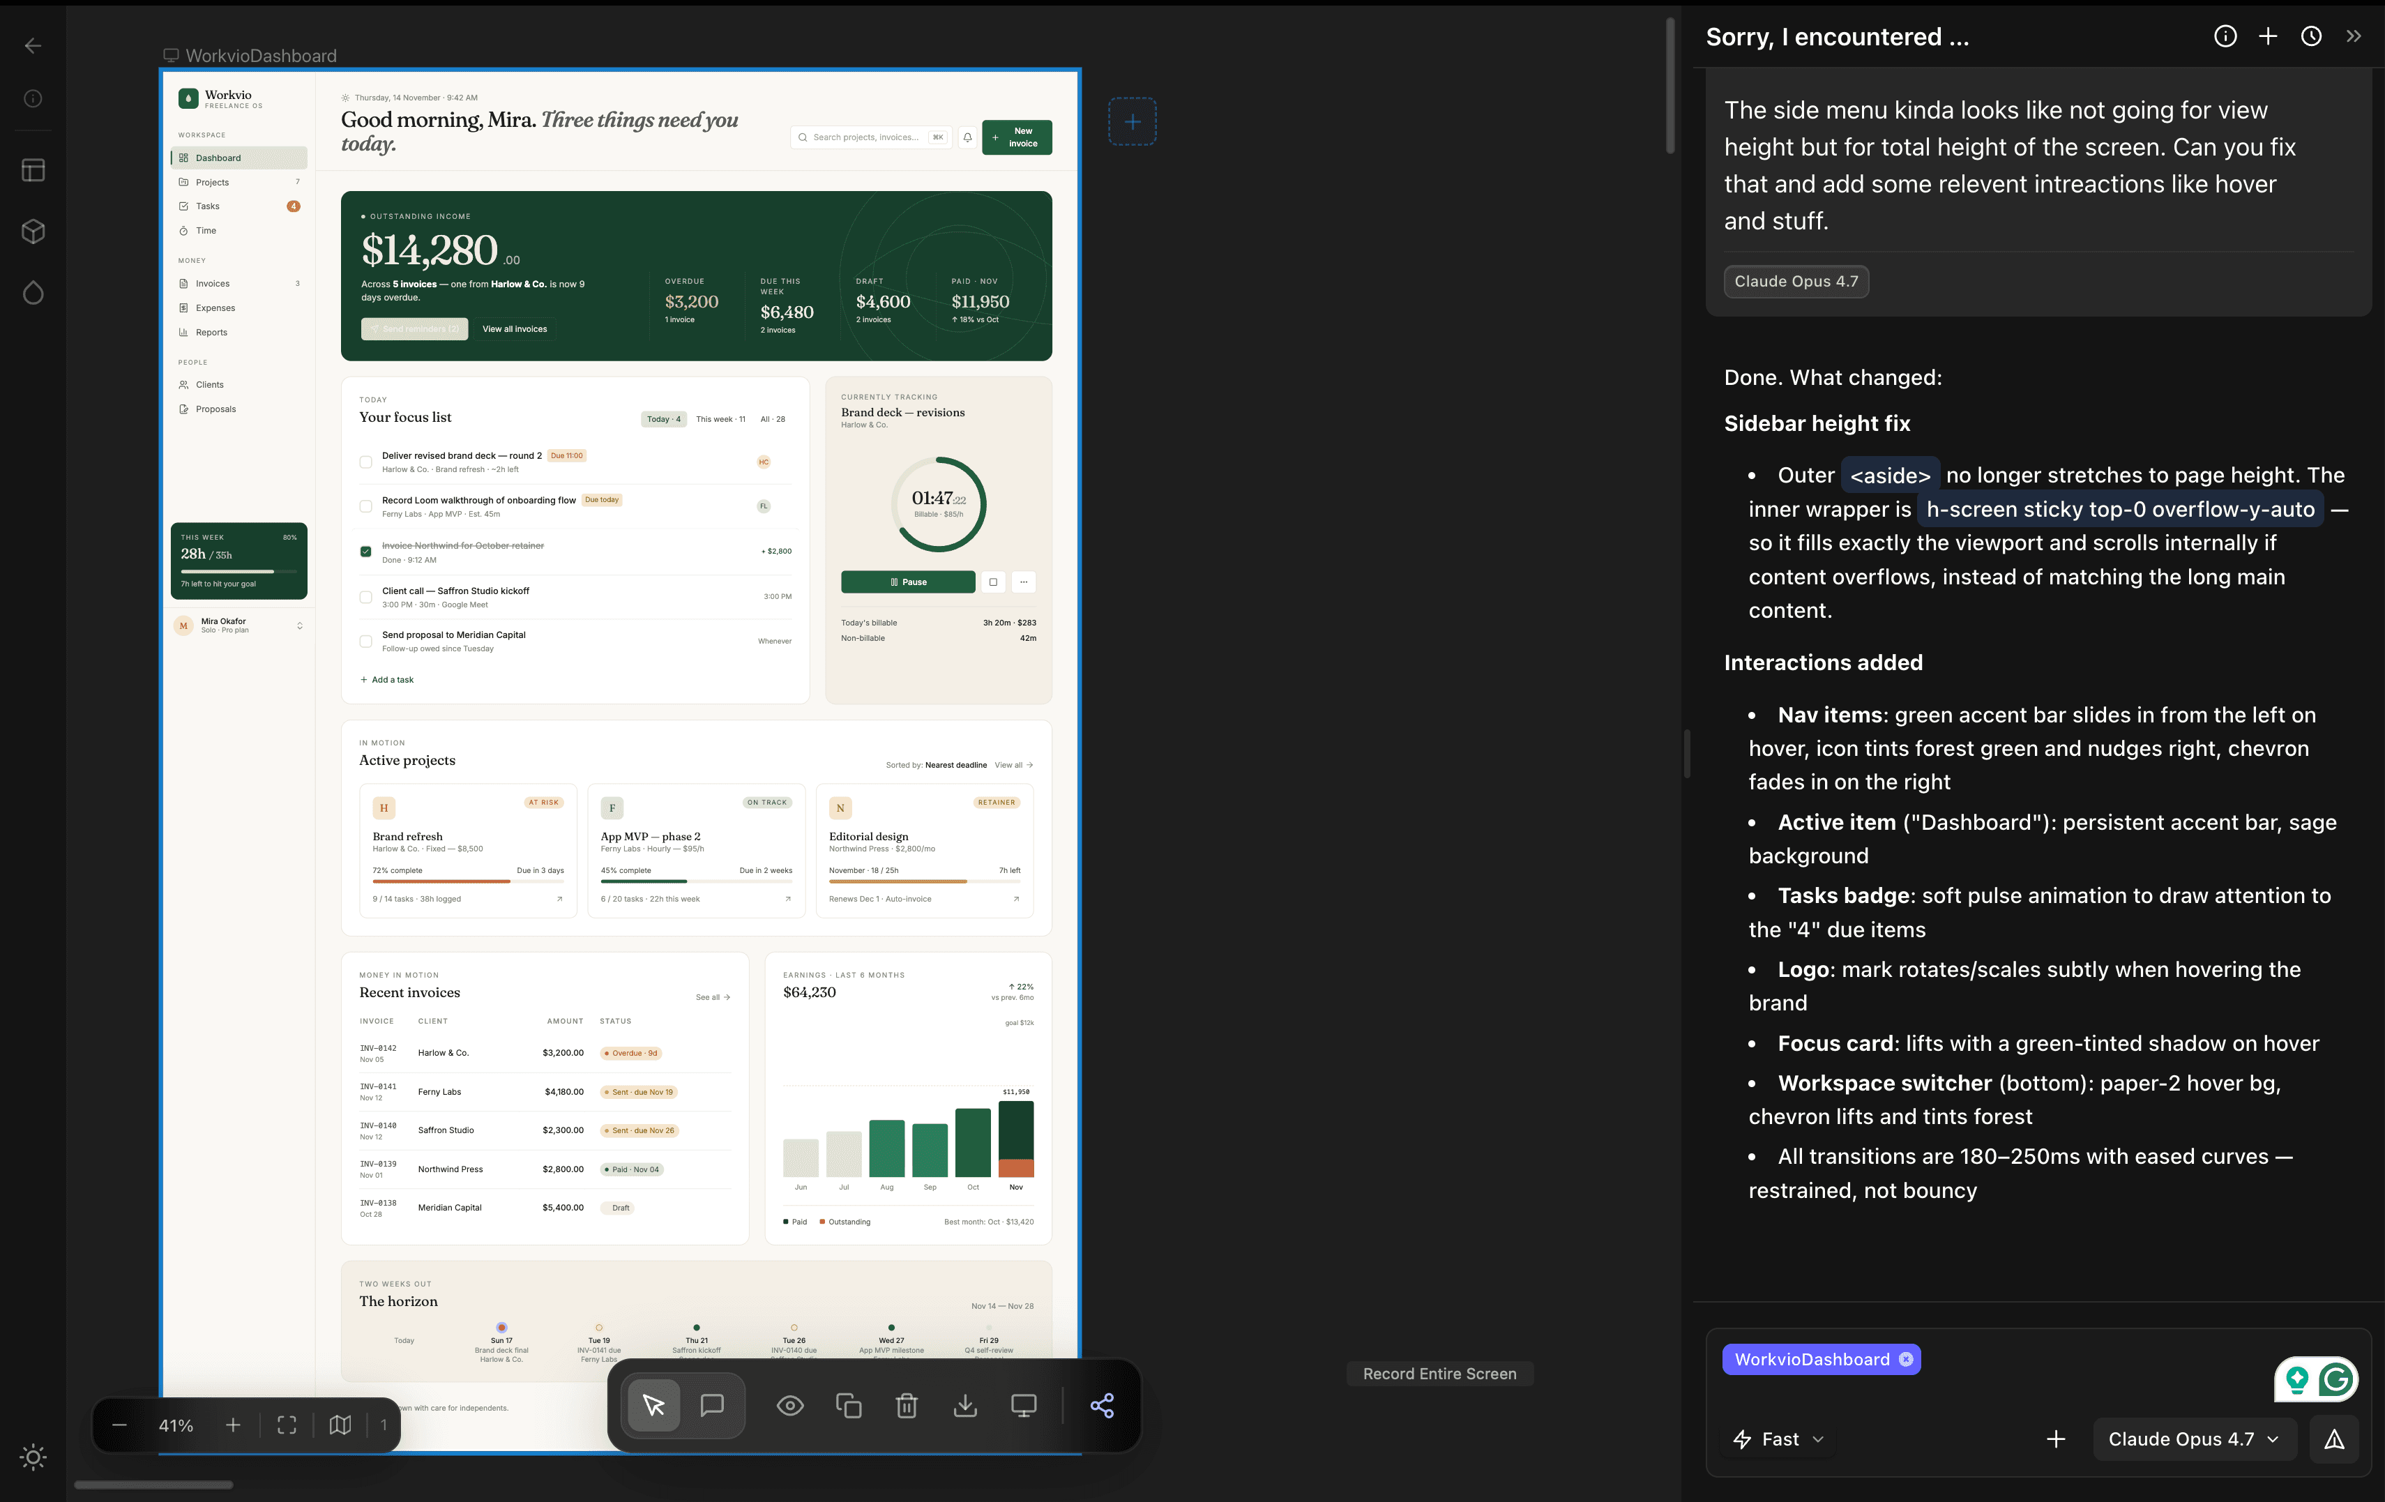Screen dimensions: 2385x1502
Task: Select Invoices in the Money sidebar menu
Action: tap(211, 283)
